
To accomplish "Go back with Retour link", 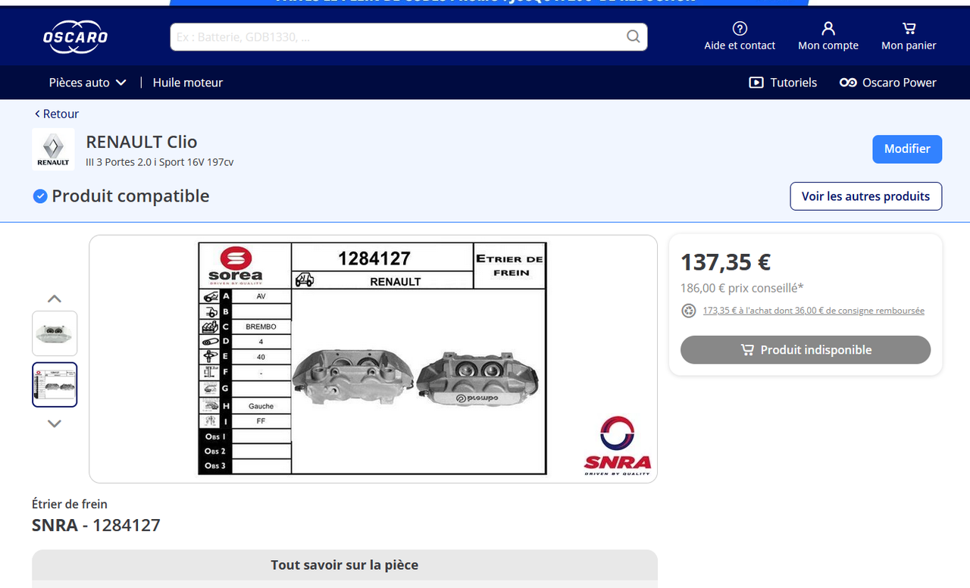I will [x=57, y=114].
